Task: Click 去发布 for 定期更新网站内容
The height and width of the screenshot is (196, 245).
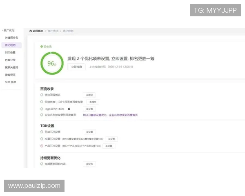Action: 89,164
